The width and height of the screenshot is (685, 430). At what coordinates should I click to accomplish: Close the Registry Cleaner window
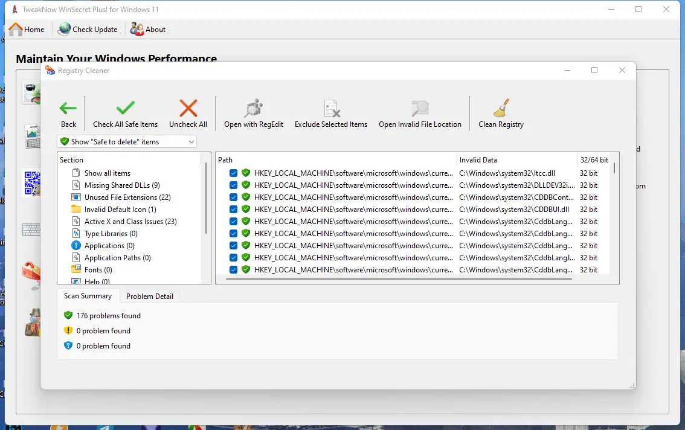(x=622, y=70)
